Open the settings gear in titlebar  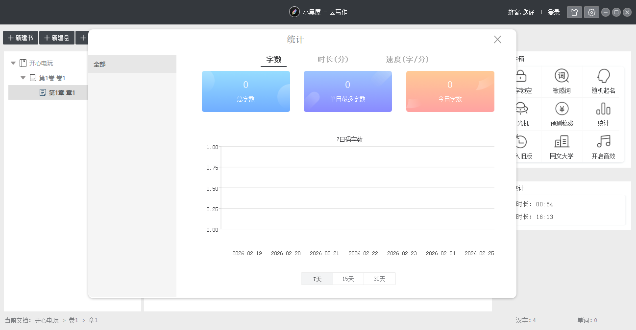point(591,12)
